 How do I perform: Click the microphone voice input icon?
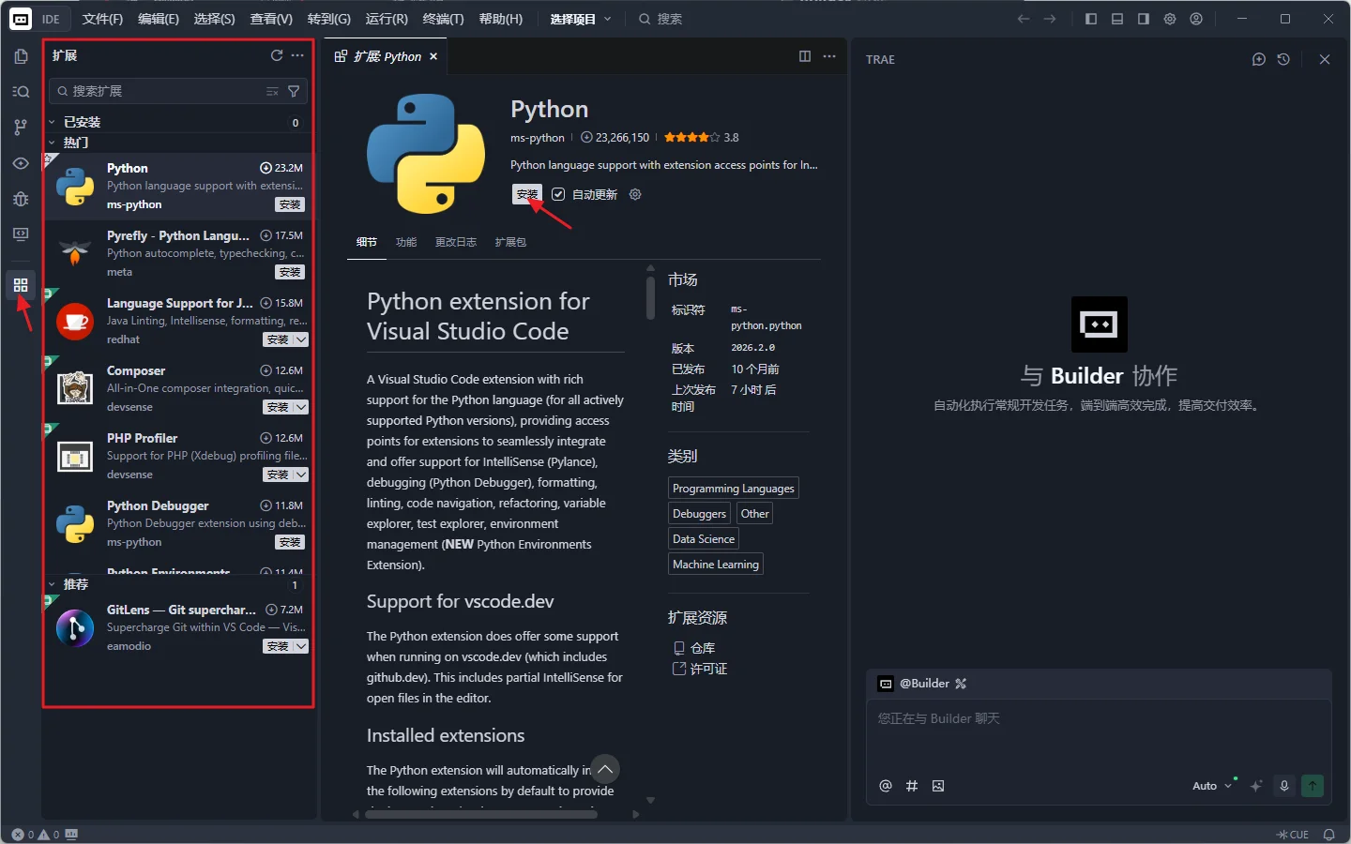point(1284,786)
